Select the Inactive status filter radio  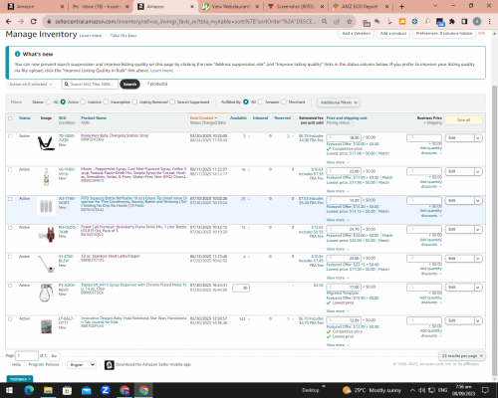(83, 101)
